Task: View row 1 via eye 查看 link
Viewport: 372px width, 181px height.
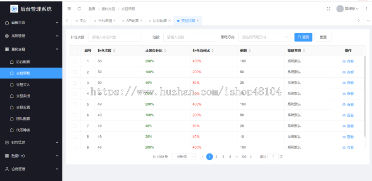Action: [x=348, y=61]
